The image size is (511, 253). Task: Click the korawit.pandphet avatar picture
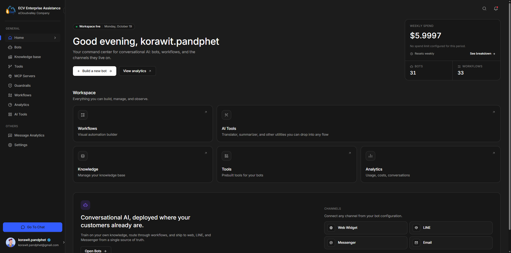pyautogui.click(x=11, y=242)
